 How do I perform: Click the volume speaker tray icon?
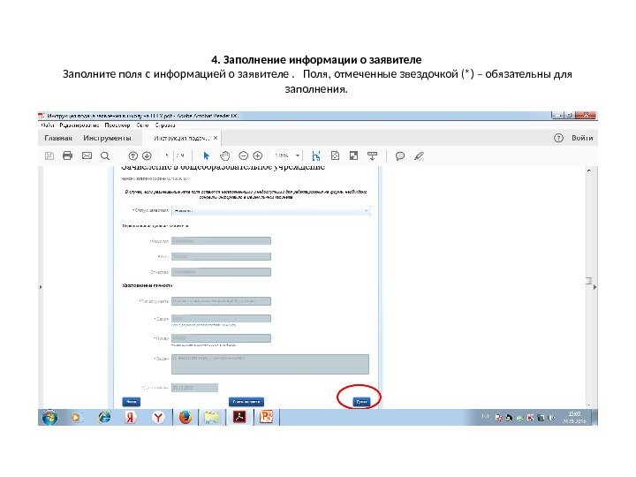[x=551, y=418]
